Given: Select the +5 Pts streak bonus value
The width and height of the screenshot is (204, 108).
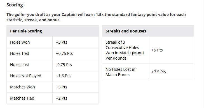Looking at the screenshot, I should pyautogui.click(x=157, y=50).
